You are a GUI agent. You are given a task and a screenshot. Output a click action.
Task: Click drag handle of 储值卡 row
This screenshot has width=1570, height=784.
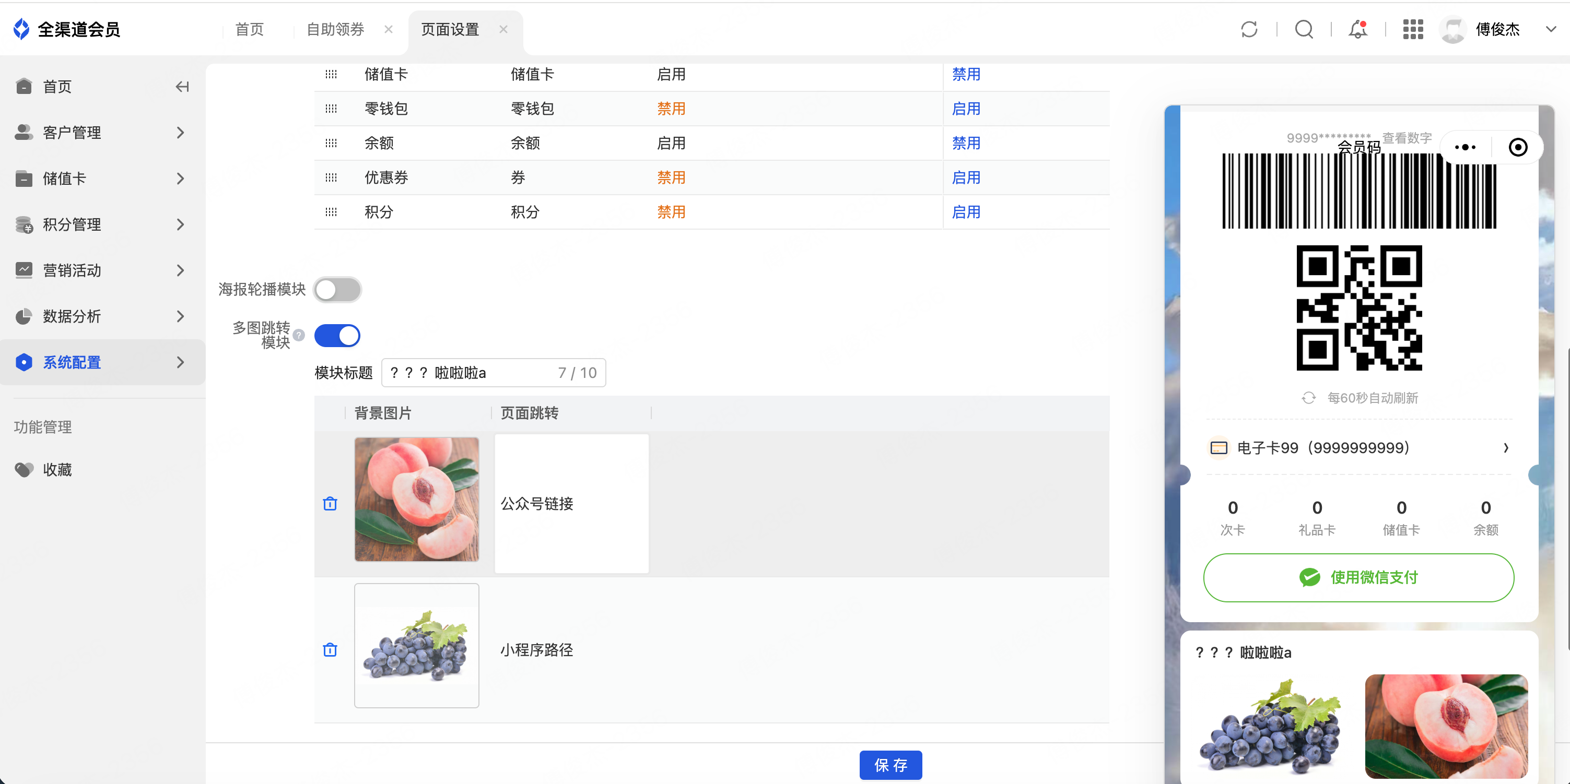331,74
